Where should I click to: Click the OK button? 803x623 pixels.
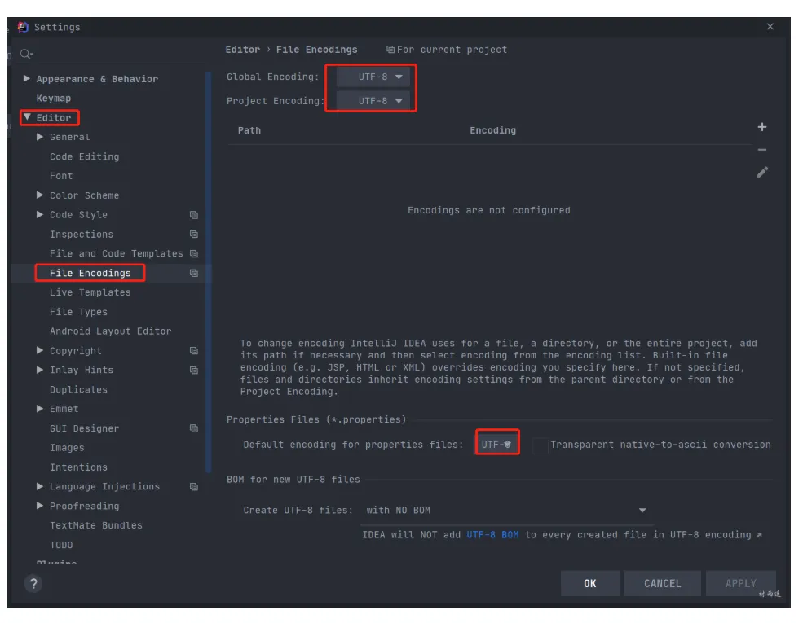[x=590, y=584]
